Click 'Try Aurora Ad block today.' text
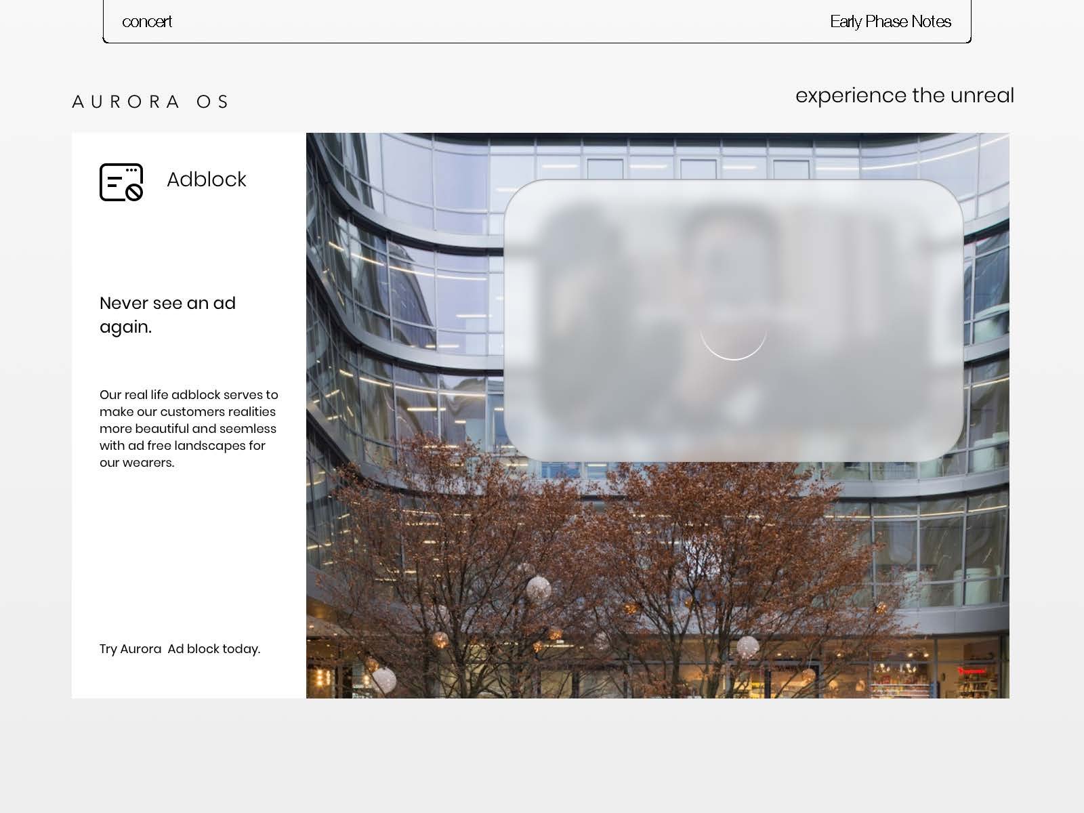The width and height of the screenshot is (1084, 813). 180,649
